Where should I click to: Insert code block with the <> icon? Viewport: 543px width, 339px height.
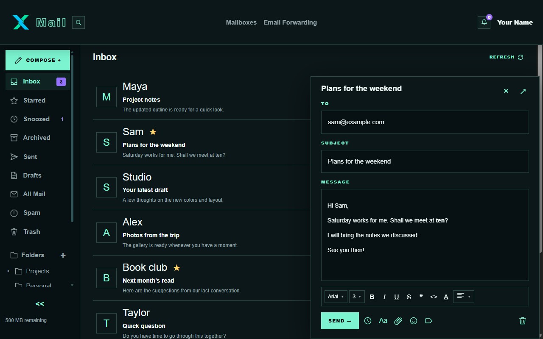[434, 297]
